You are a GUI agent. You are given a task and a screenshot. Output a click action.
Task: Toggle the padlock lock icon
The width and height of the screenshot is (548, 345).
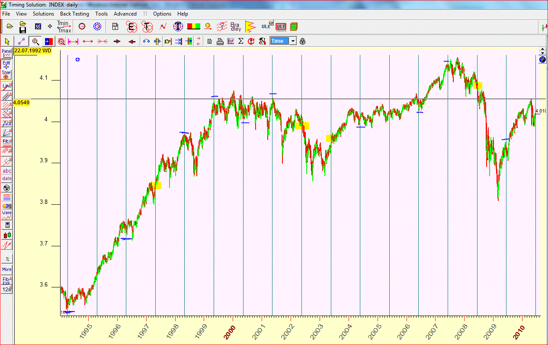[302, 42]
